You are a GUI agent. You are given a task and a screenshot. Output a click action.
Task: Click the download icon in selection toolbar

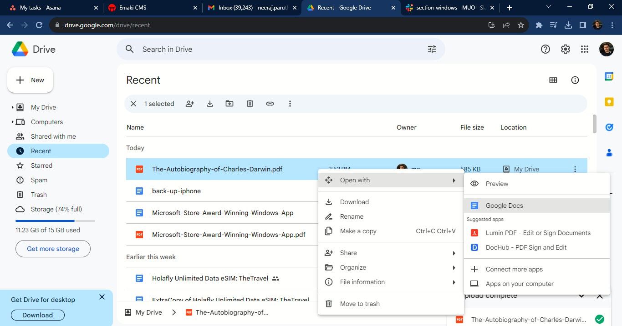coord(210,104)
